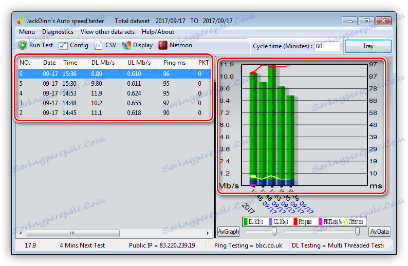Click the Ping ms column header
This screenshot has height=266, width=408.
point(174,63)
